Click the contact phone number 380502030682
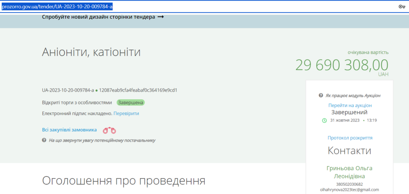This screenshot has width=409, height=194. coord(349,184)
